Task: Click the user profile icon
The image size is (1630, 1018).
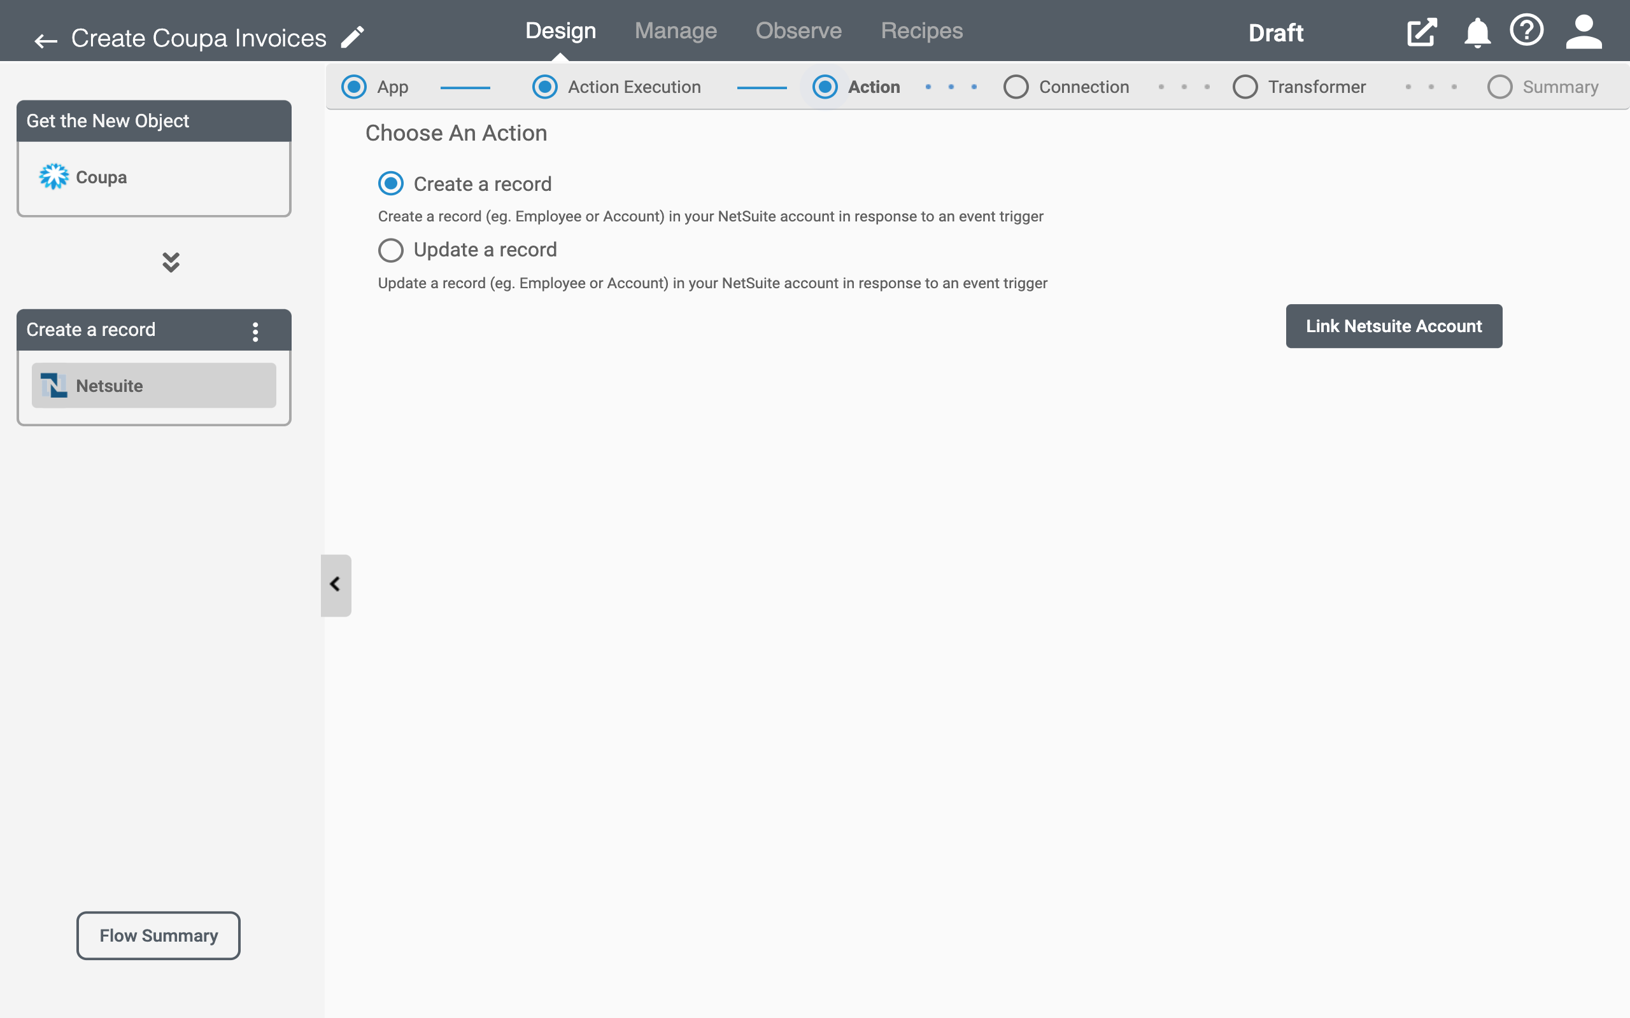Action: tap(1585, 31)
